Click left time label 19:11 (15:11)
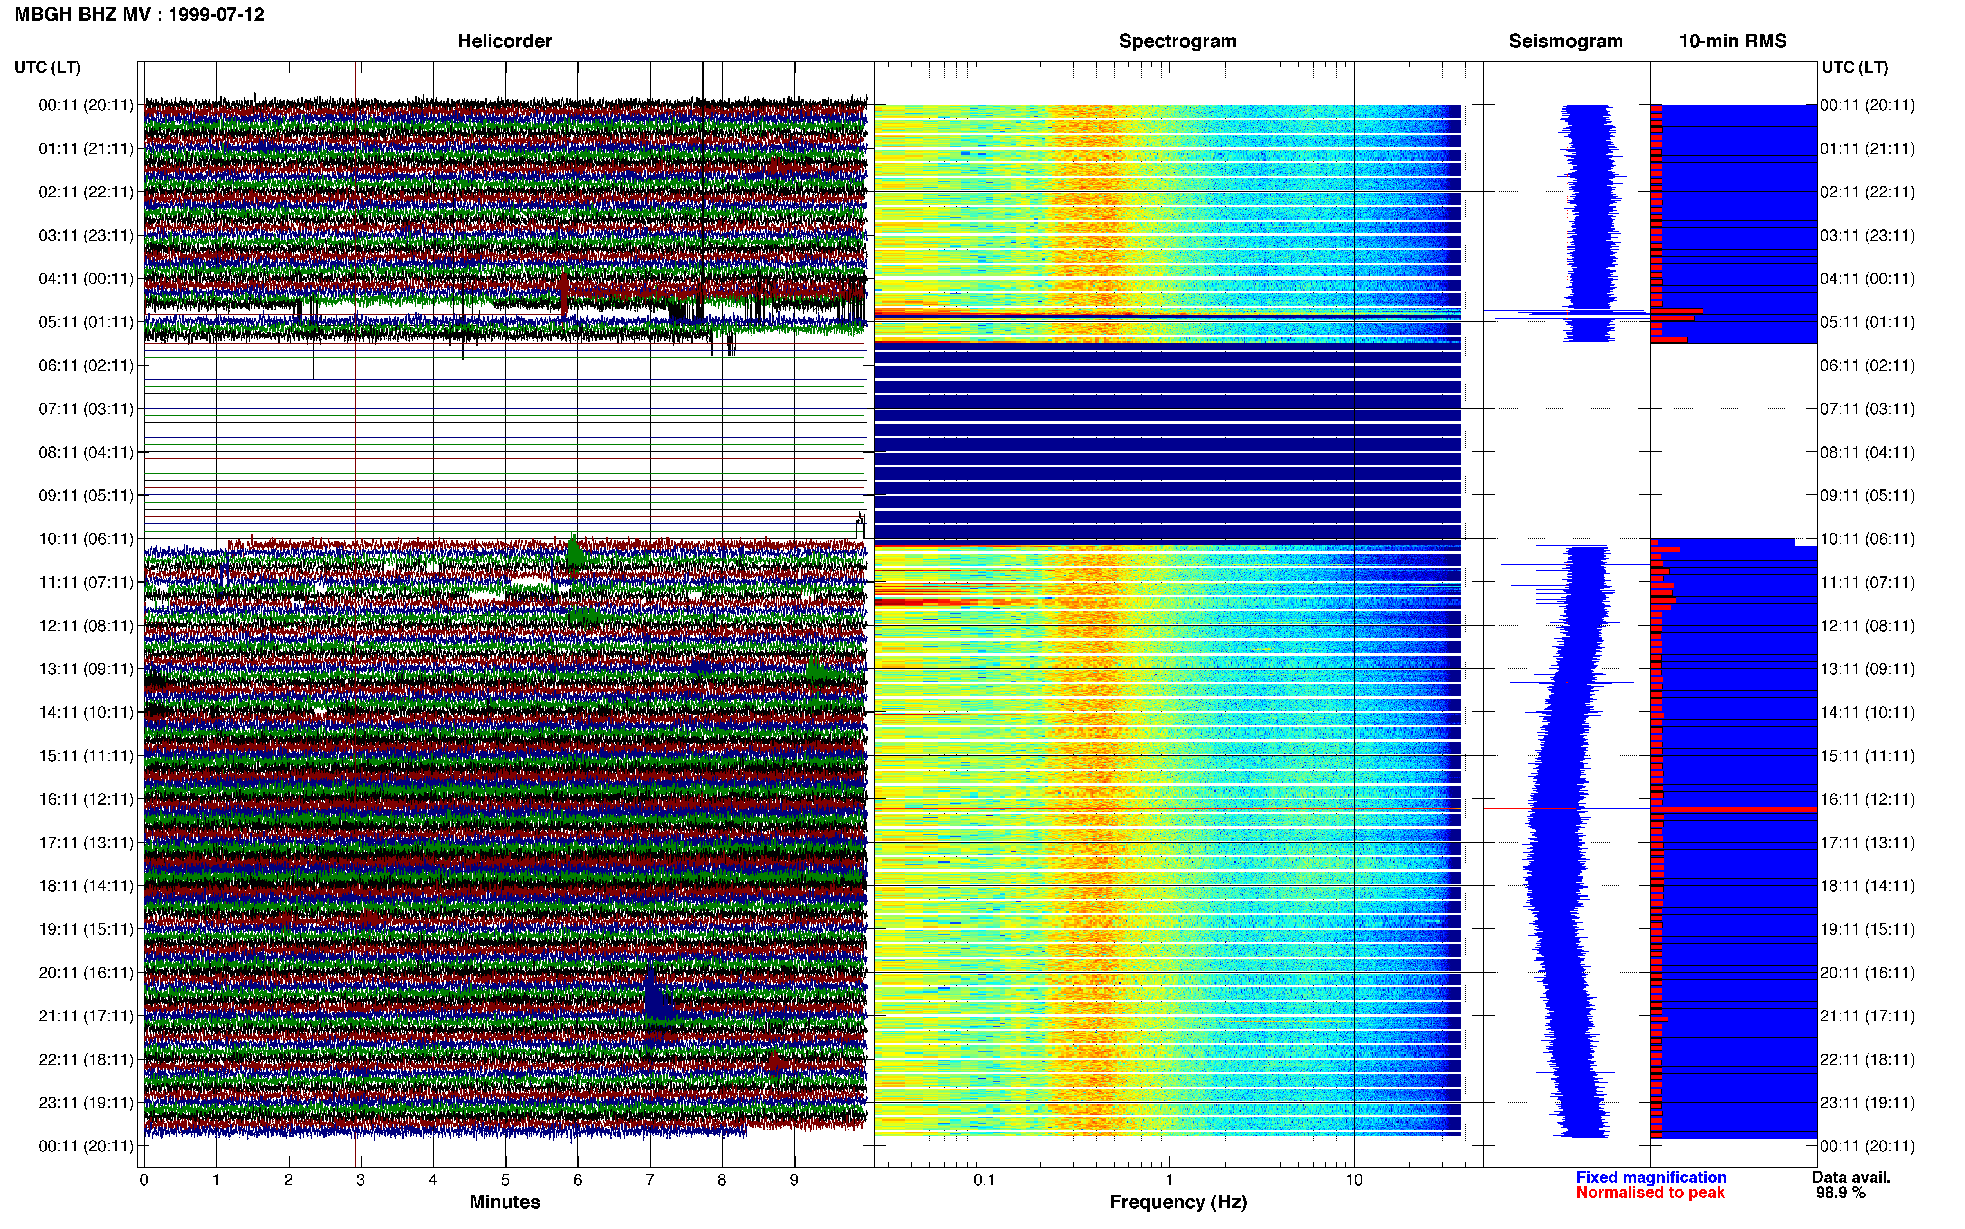This screenshot has height=1229, width=1965. tap(86, 928)
